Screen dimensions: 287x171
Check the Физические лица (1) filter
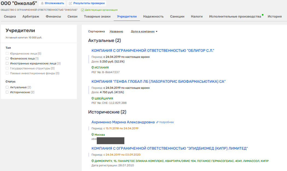(x=7, y=59)
